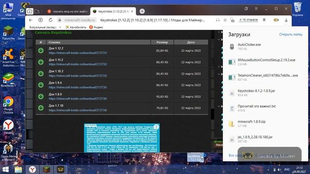Click the green download arrow for 1.12.2
Viewport: 310px width, 174px height.
coord(41,50)
